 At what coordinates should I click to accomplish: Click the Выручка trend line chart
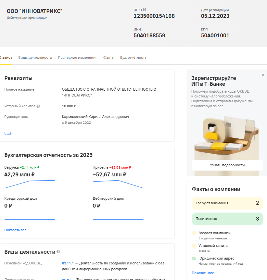point(30,184)
